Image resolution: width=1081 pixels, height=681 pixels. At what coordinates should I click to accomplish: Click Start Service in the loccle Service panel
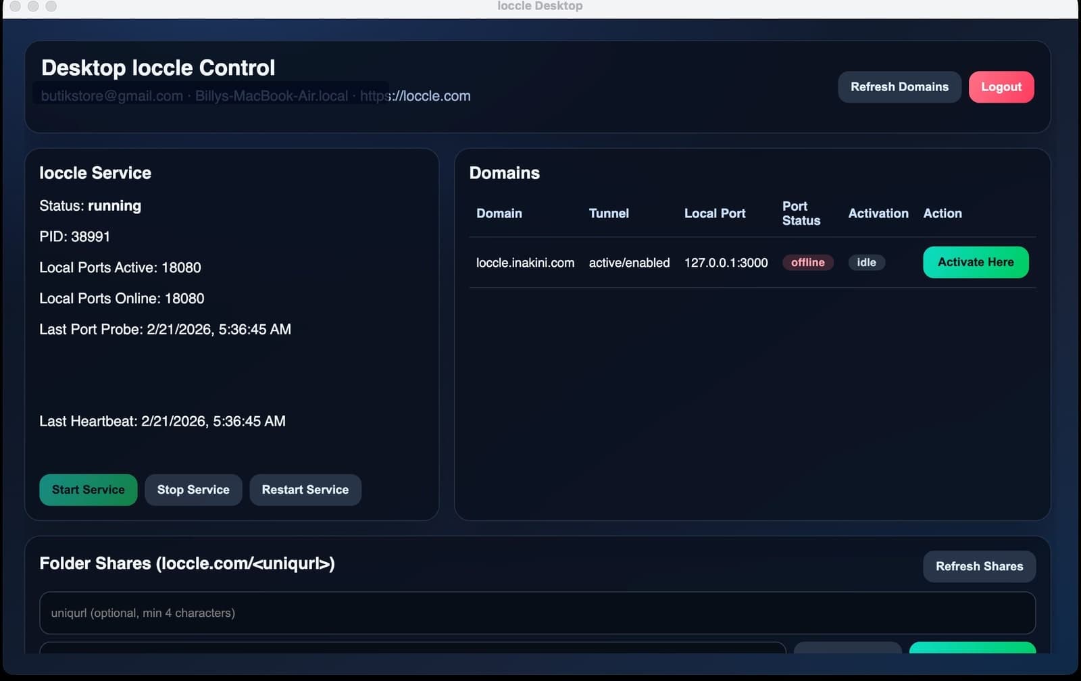[x=88, y=490]
